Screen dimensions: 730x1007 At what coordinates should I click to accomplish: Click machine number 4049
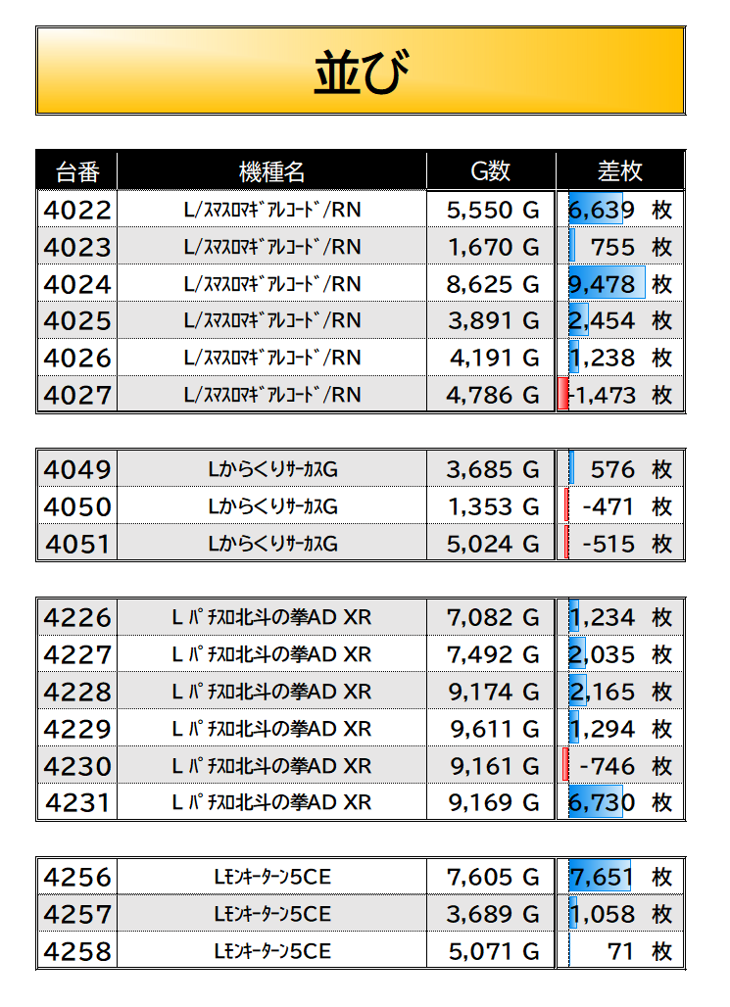tap(77, 469)
